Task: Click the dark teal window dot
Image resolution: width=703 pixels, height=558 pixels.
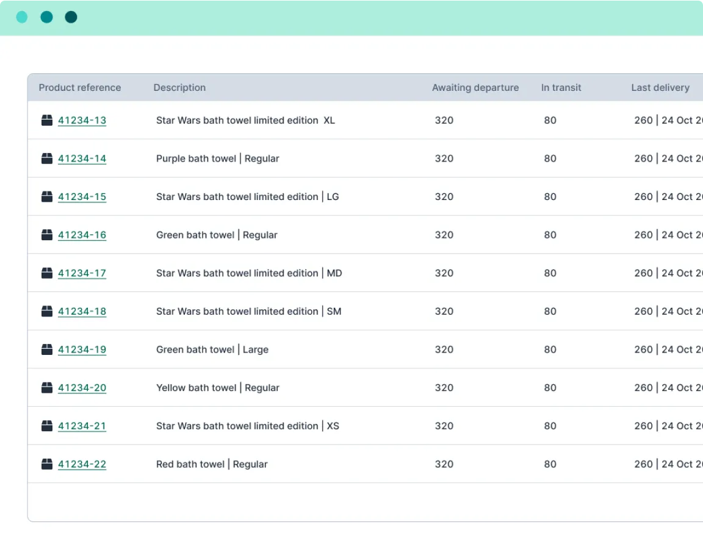Action: click(x=71, y=17)
